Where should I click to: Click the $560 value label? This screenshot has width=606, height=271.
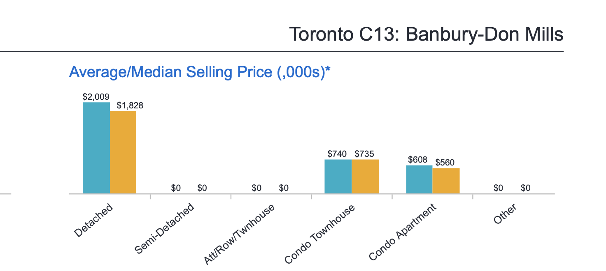click(x=445, y=163)
